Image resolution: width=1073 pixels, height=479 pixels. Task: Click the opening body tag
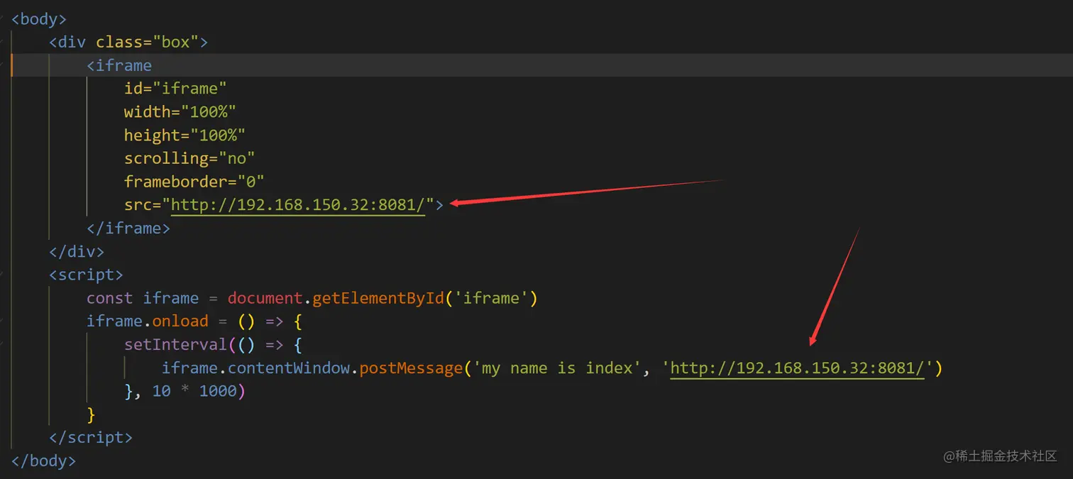pos(39,19)
